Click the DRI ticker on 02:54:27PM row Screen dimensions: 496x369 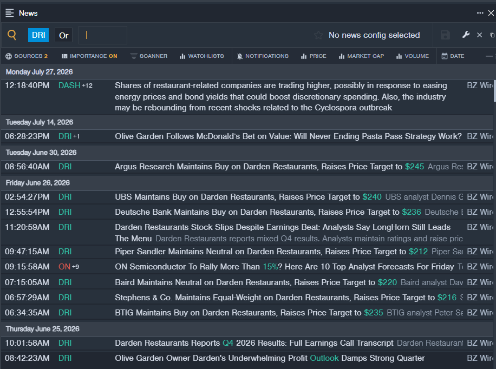pyautogui.click(x=65, y=197)
